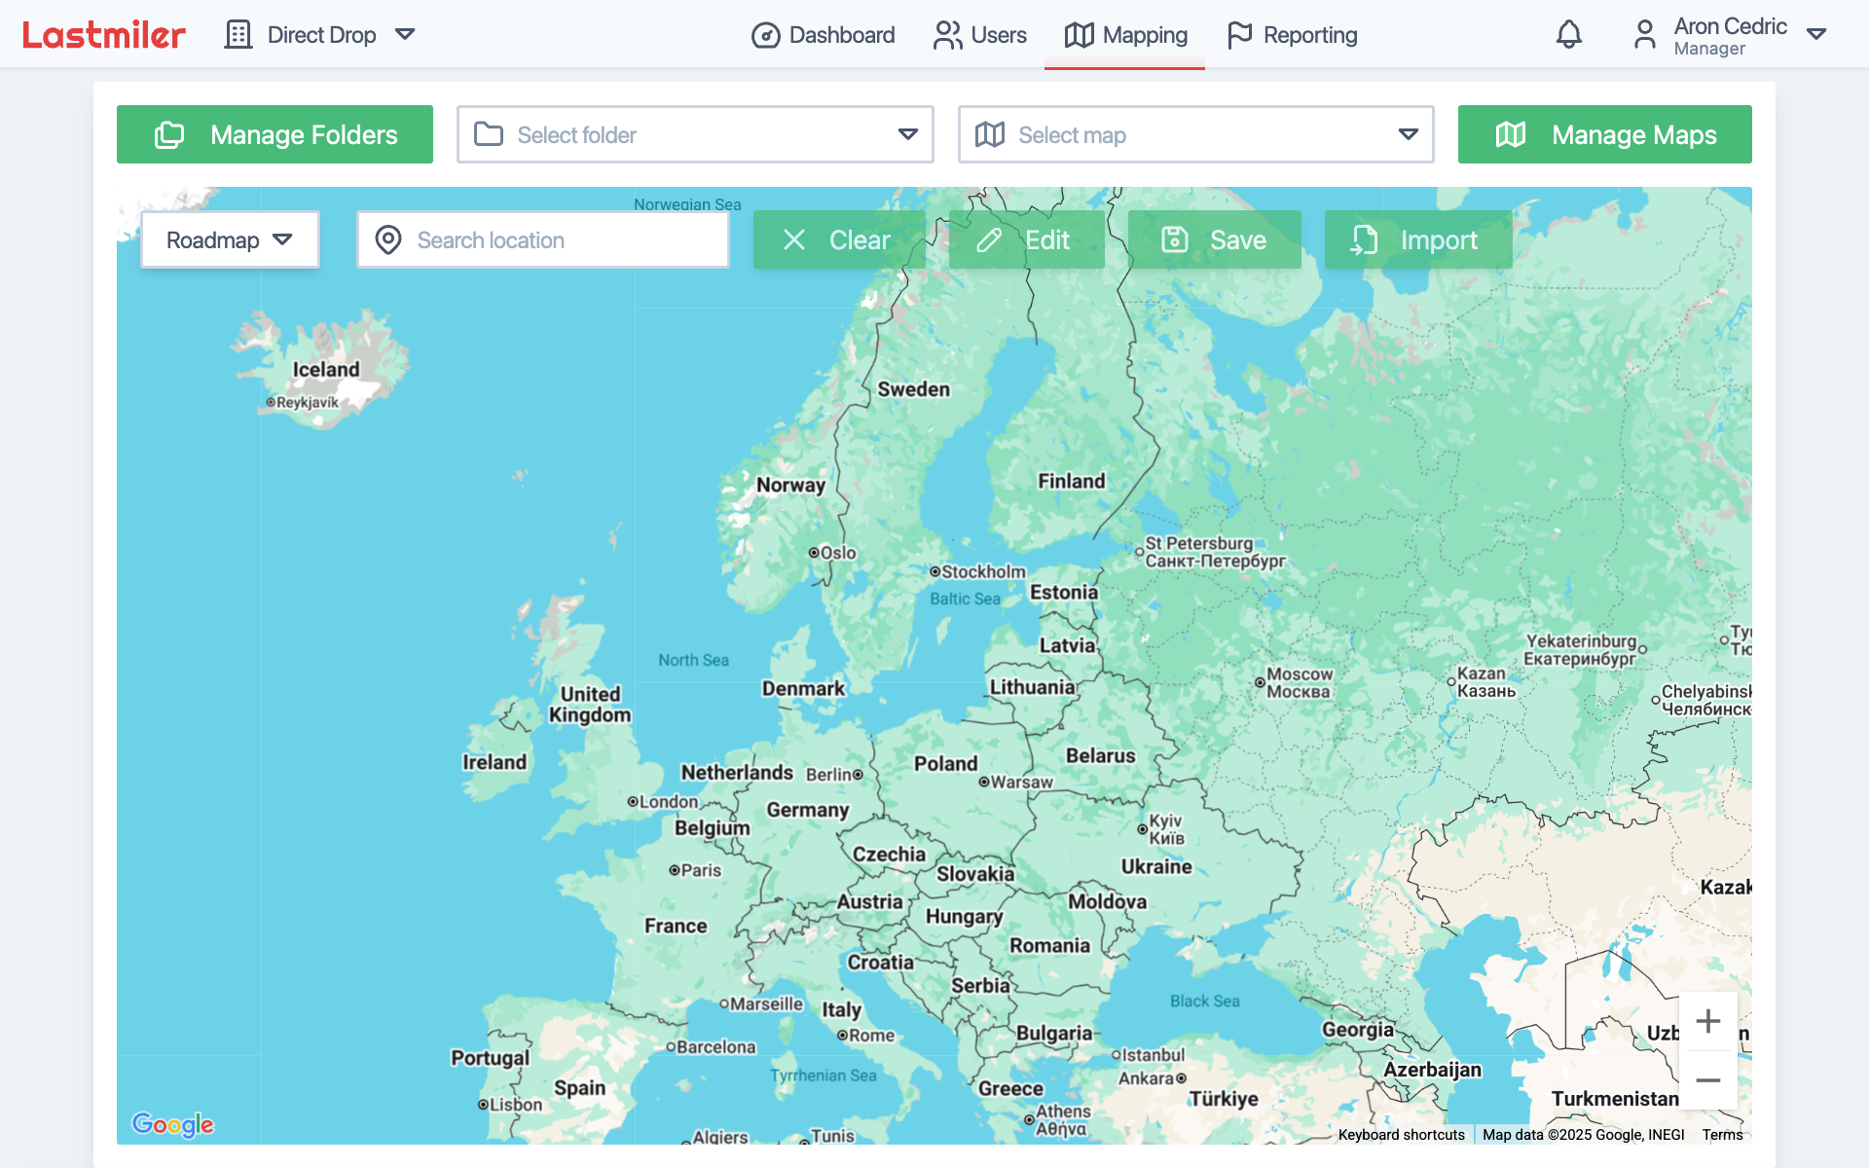Image resolution: width=1869 pixels, height=1168 pixels.
Task: Click the Lastmiler logo
Action: [x=103, y=35]
